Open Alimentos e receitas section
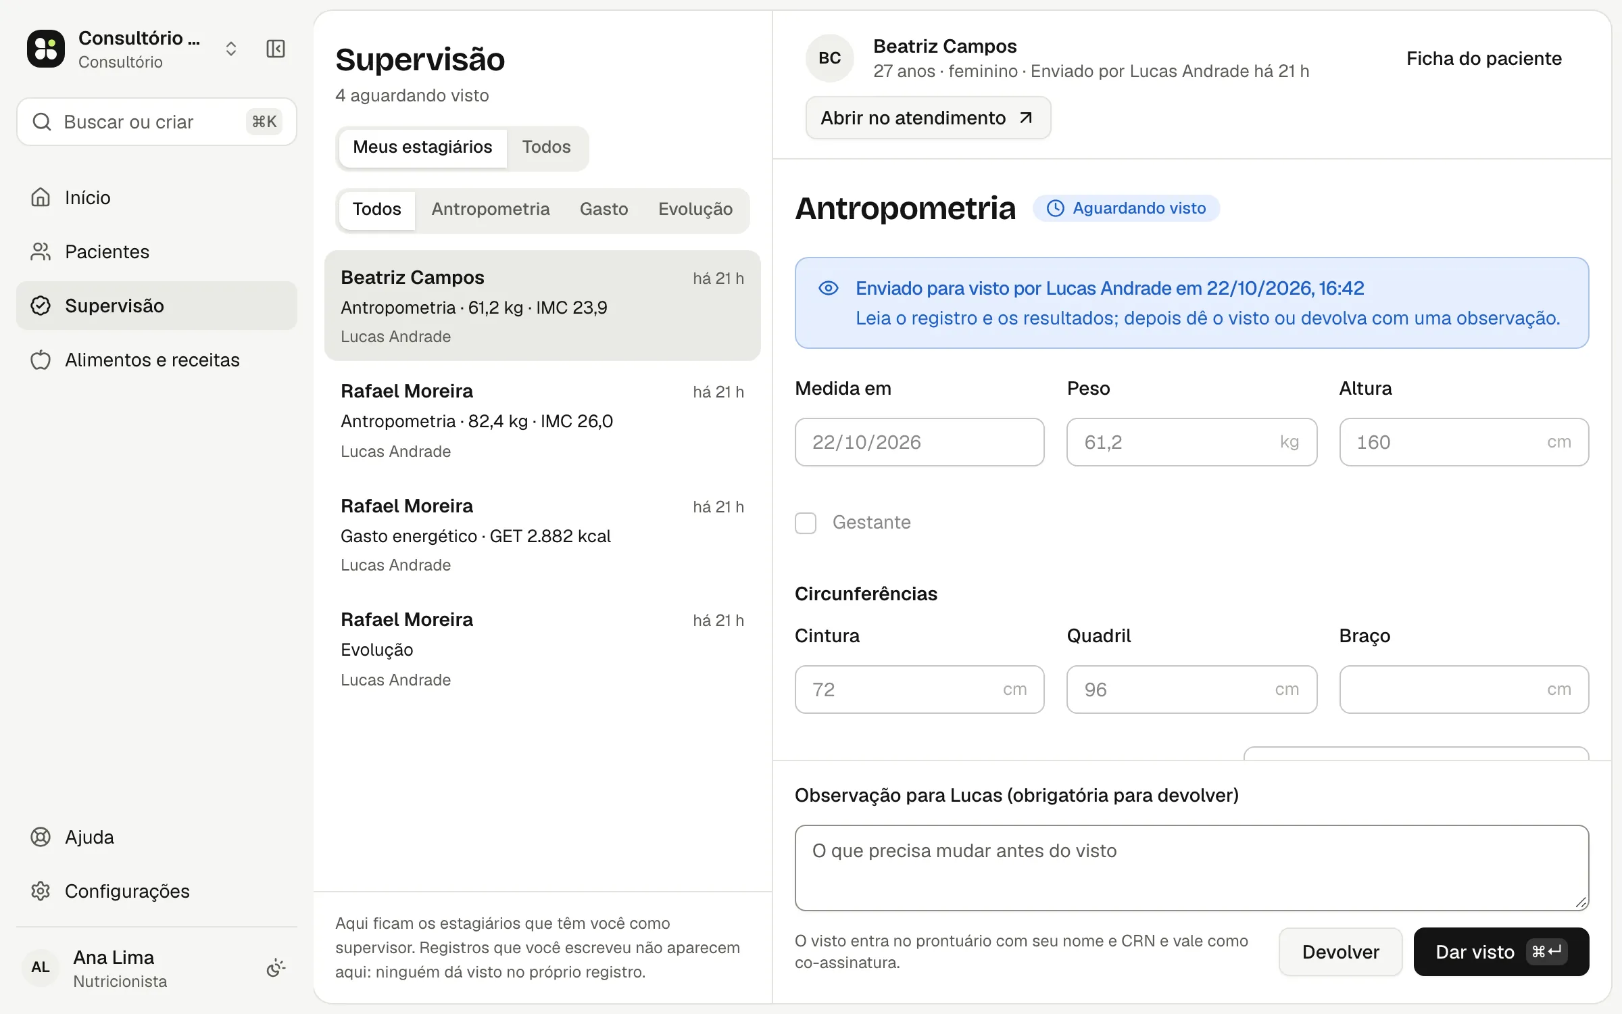1622x1014 pixels. [x=157, y=360]
